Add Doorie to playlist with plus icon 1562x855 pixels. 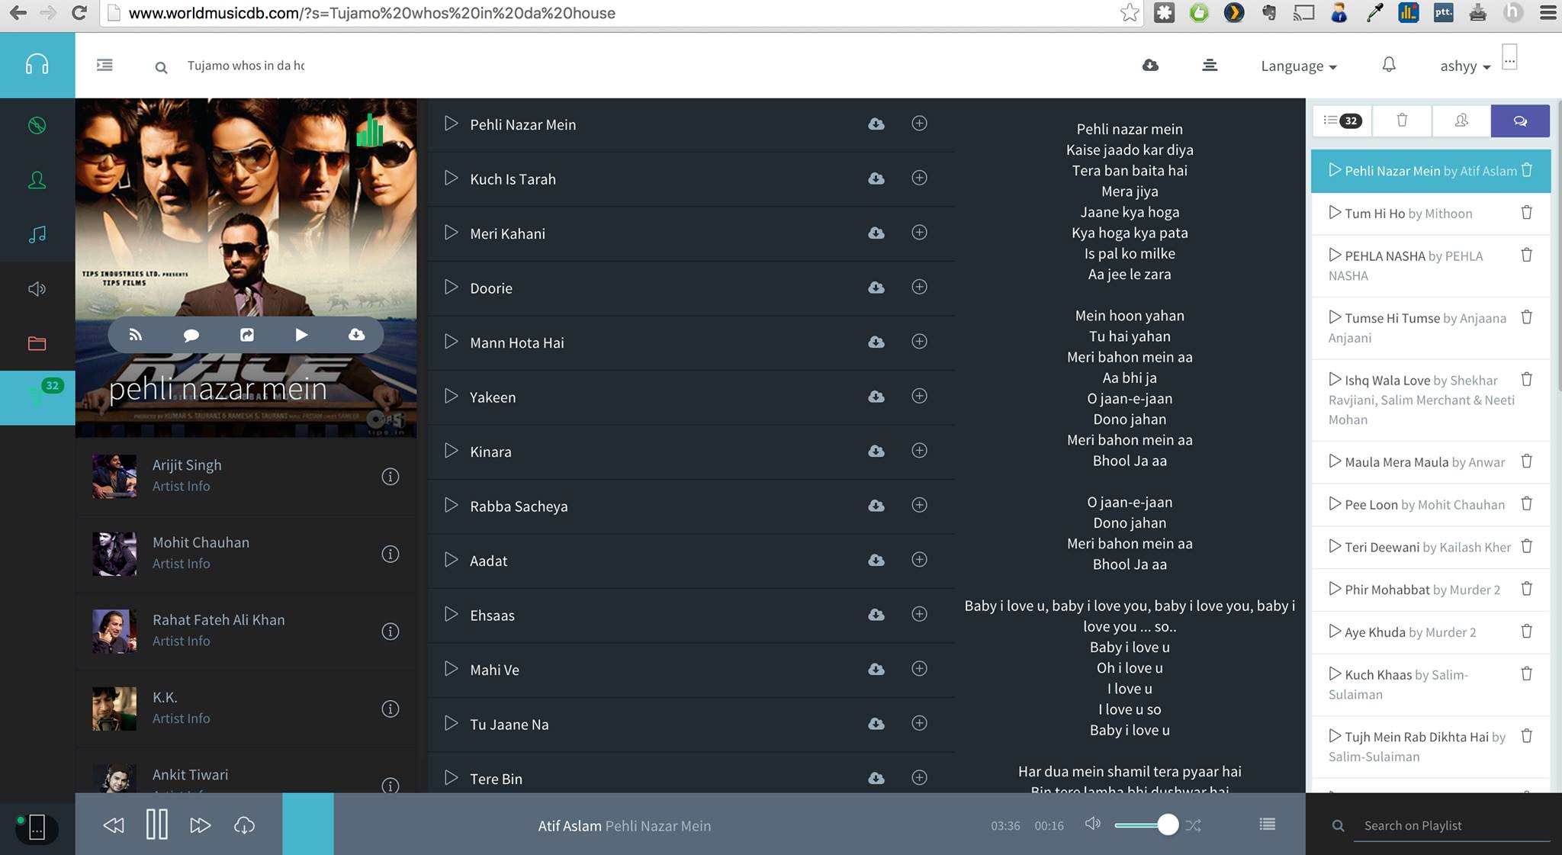point(920,287)
